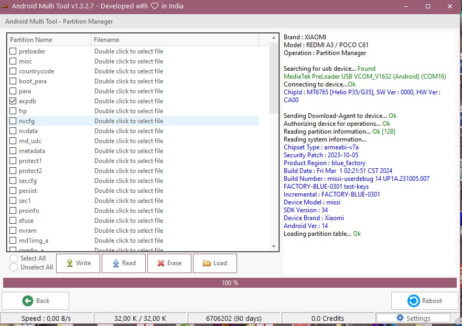
Task: Check the seccfg partition checkbox
Action: click(x=13, y=180)
